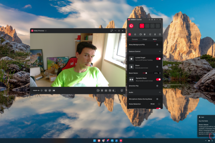Viewport: 215px width, 143px height.
Task: Click the filled camera icon in Video Preview bar
Action: (x=54, y=90)
